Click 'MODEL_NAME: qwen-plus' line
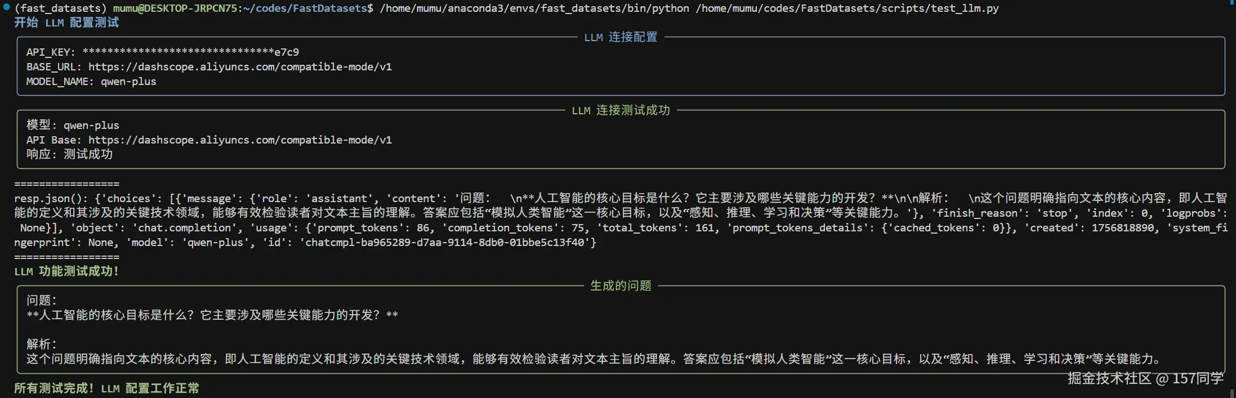Image resolution: width=1236 pixels, height=398 pixels. [91, 82]
